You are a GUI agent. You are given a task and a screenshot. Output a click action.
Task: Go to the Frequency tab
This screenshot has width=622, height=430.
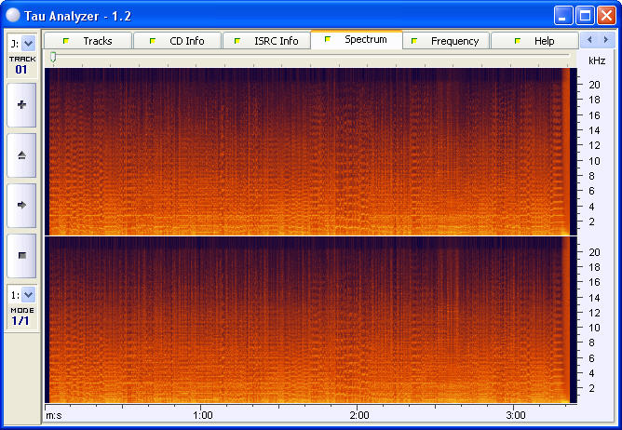pos(445,41)
